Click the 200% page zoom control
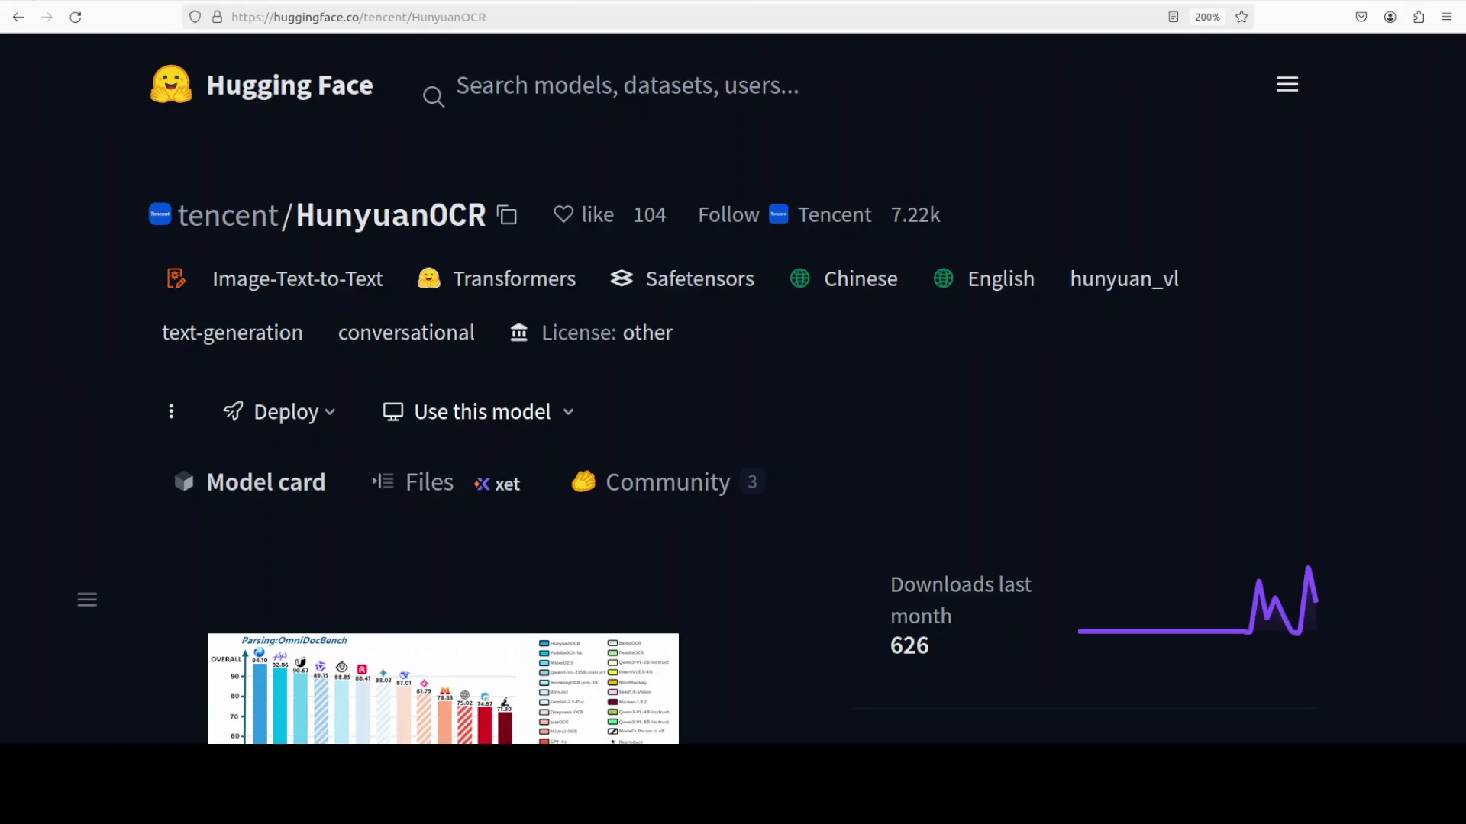The height and width of the screenshot is (824, 1466). click(1207, 17)
